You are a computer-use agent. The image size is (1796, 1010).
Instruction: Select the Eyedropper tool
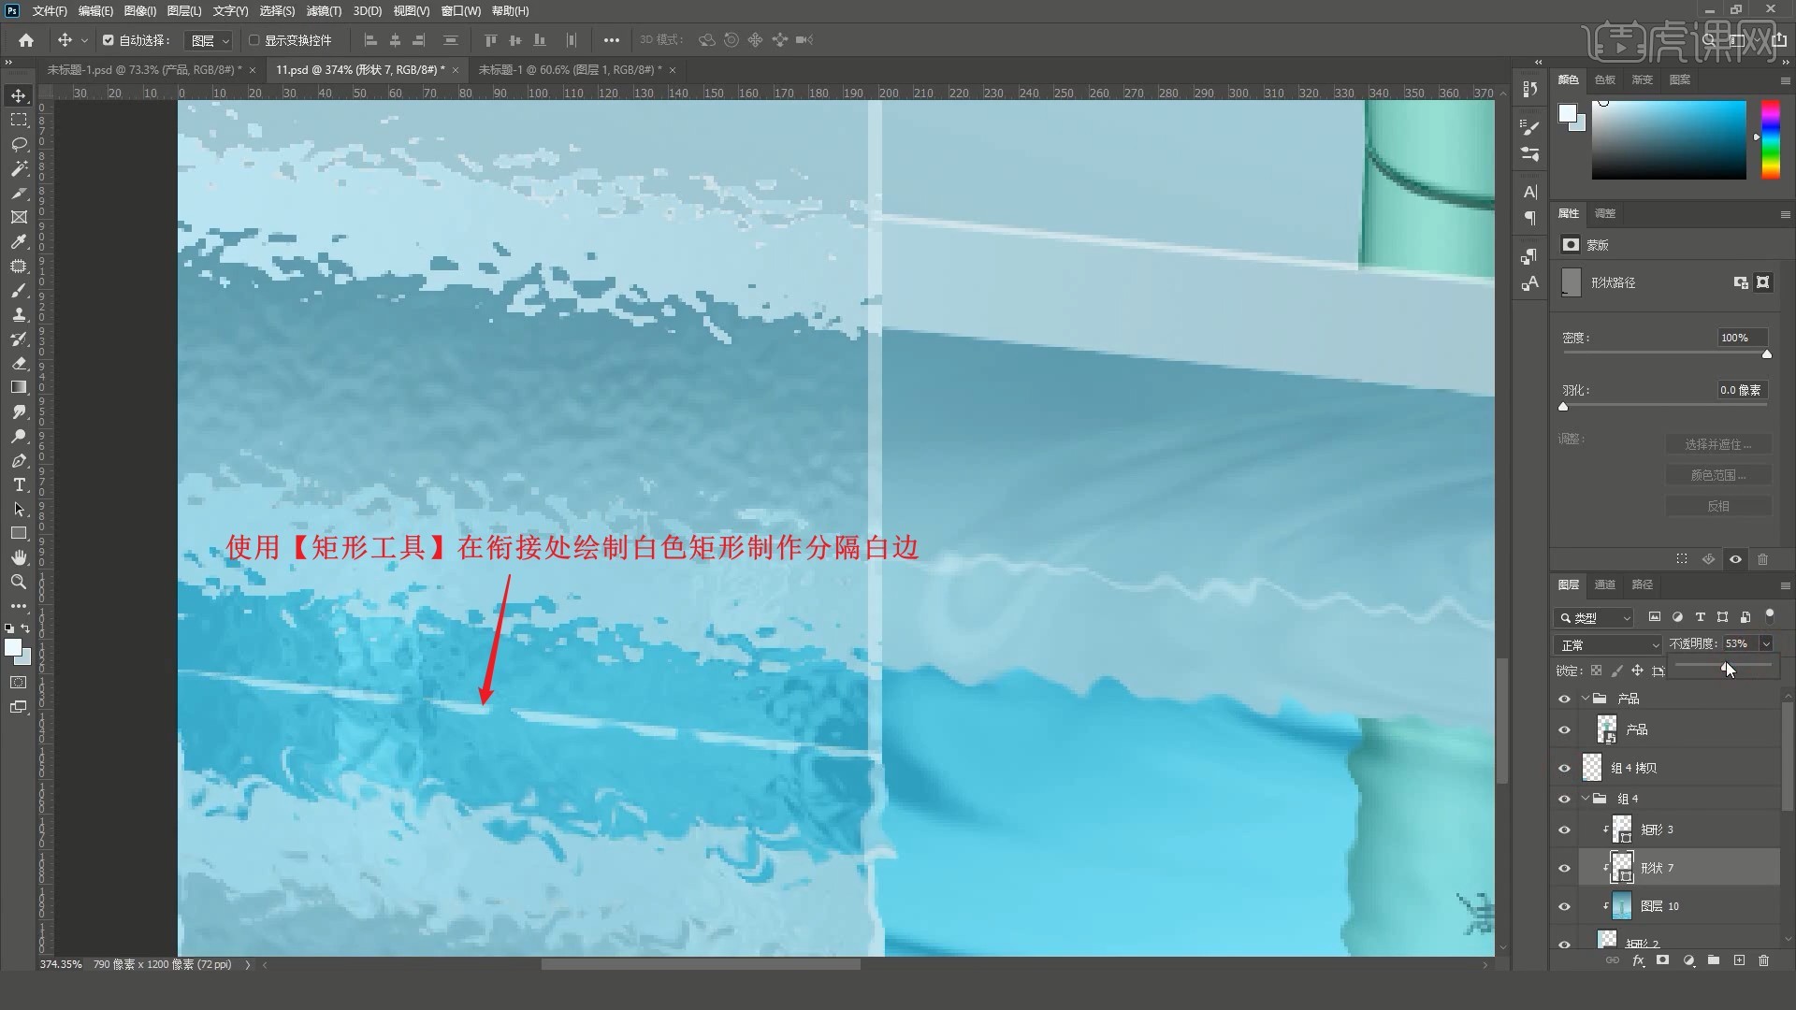19,241
